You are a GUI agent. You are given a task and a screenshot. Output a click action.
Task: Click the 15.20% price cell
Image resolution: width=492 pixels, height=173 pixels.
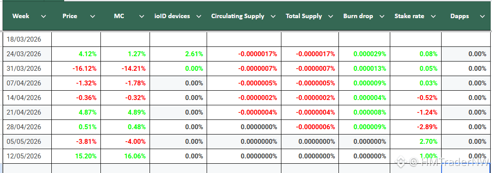tap(76, 156)
